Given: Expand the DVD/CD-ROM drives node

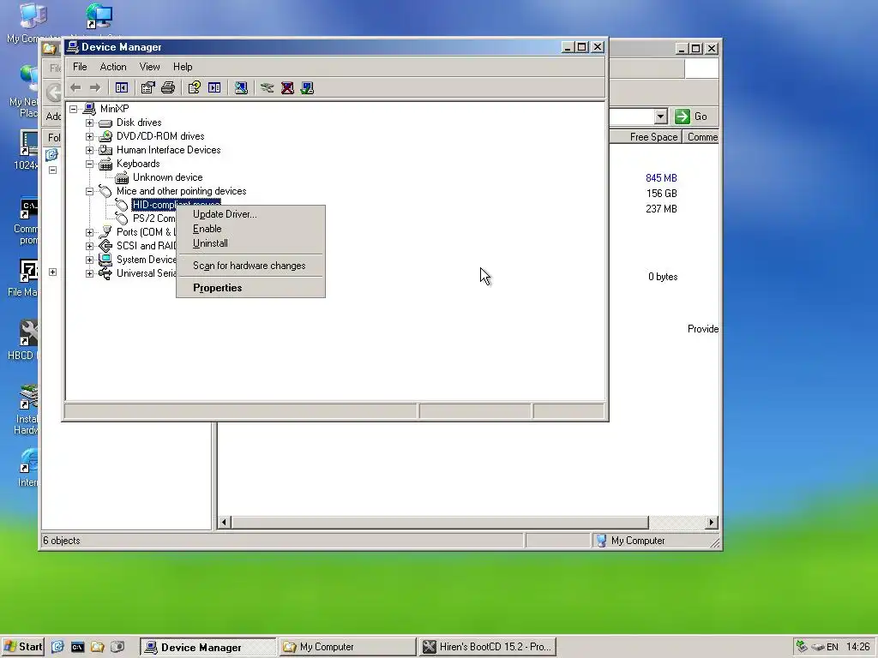Looking at the screenshot, I should [x=89, y=136].
